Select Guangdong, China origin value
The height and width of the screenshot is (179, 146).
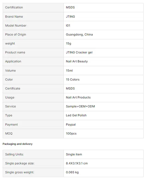[x=79, y=34]
